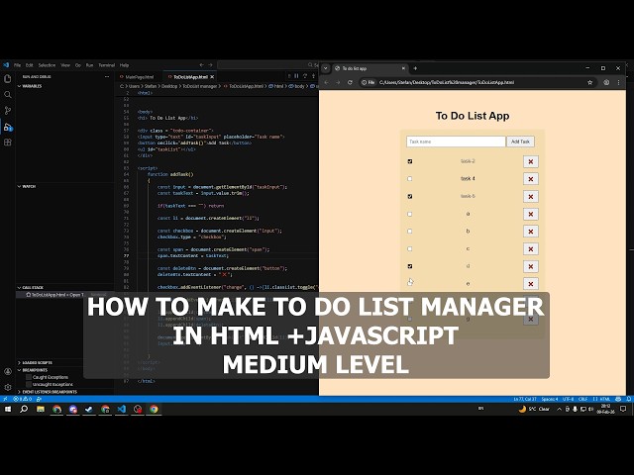Image resolution: width=634 pixels, height=475 pixels.
Task: Open the View menu in VS Code
Action: (x=65, y=65)
